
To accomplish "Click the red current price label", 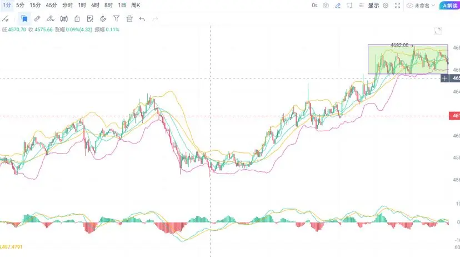I will 454,116.
